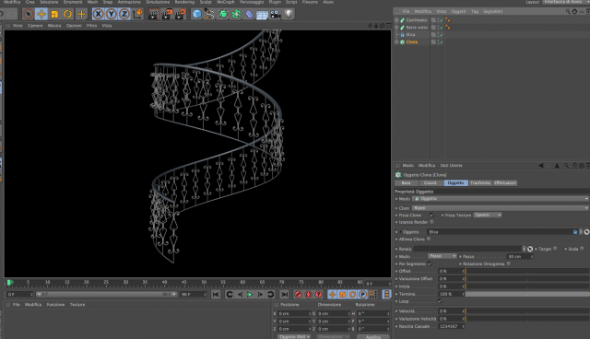Switch to the Effettuatori tab
590x339 pixels.
pos(505,182)
